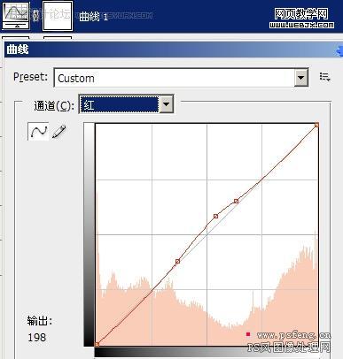Click the 曲线 1 layer name
This screenshot has height=359, width=343.
tap(93, 17)
